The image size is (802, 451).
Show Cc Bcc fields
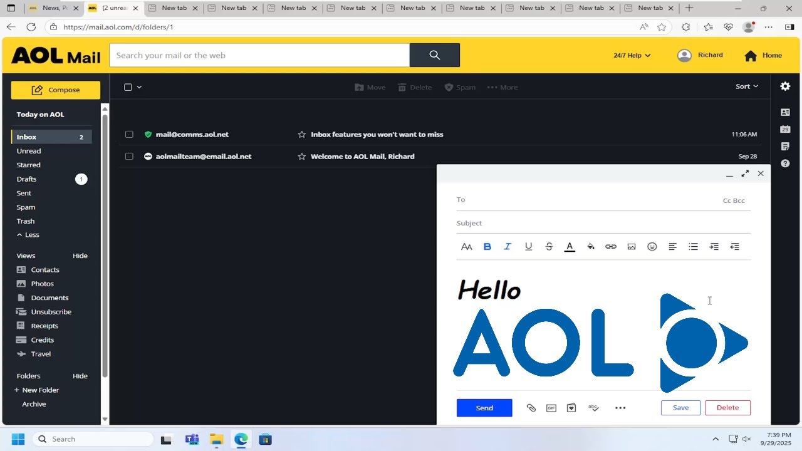point(734,200)
